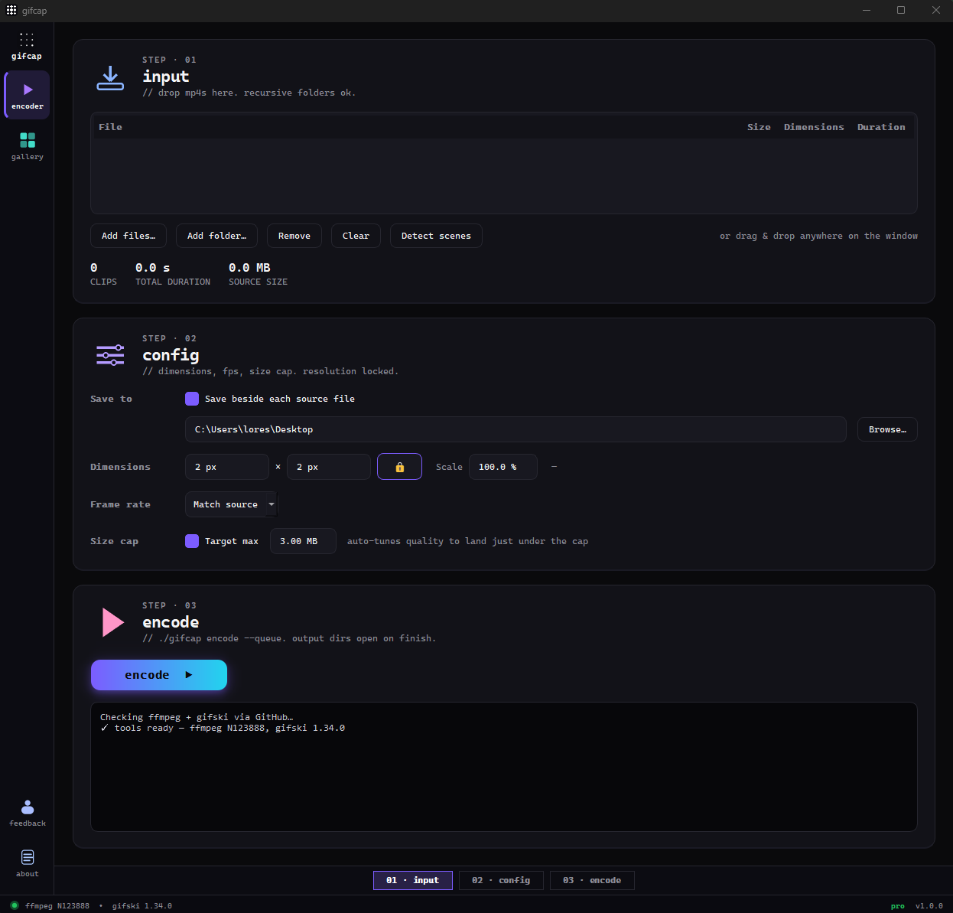The width and height of the screenshot is (953, 913).
Task: Click the gifcap logo in sidebar
Action: (27, 46)
